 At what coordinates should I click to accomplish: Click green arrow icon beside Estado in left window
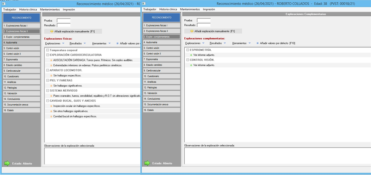pyautogui.click(x=7, y=163)
